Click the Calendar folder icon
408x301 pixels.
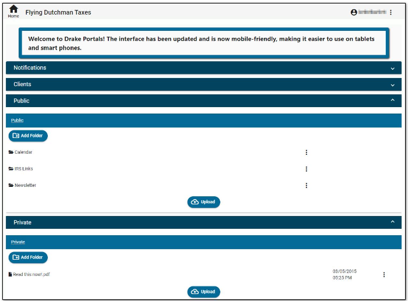coord(11,153)
